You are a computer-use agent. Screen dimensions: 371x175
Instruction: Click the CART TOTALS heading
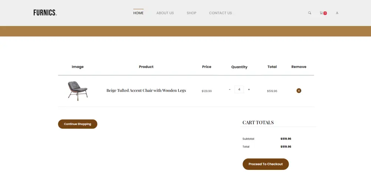click(258, 122)
